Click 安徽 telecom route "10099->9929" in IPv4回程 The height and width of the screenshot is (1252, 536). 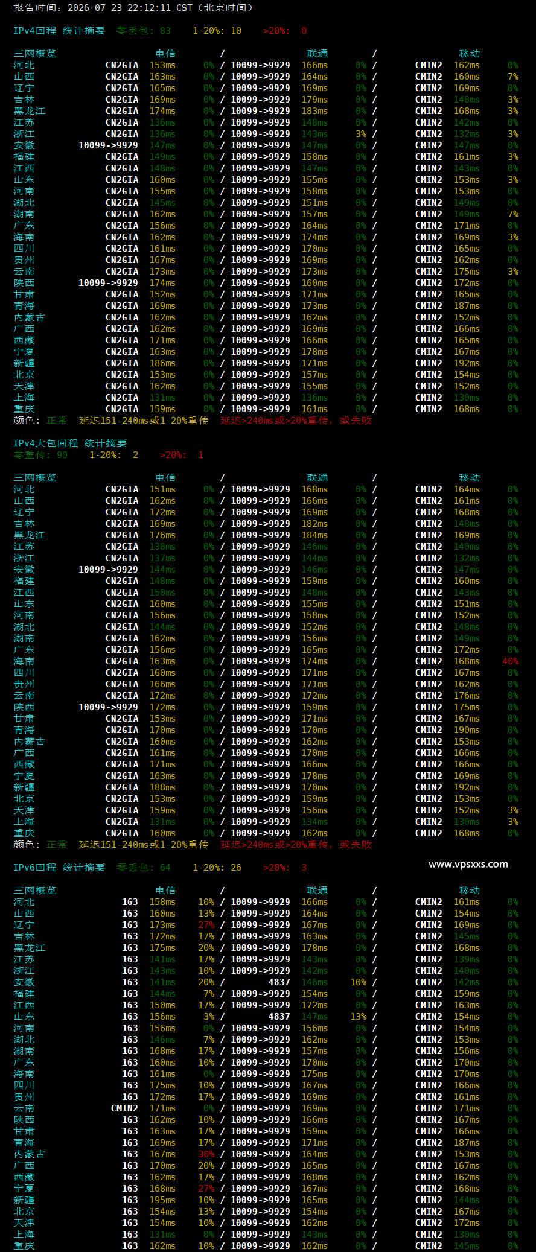pyautogui.click(x=108, y=145)
